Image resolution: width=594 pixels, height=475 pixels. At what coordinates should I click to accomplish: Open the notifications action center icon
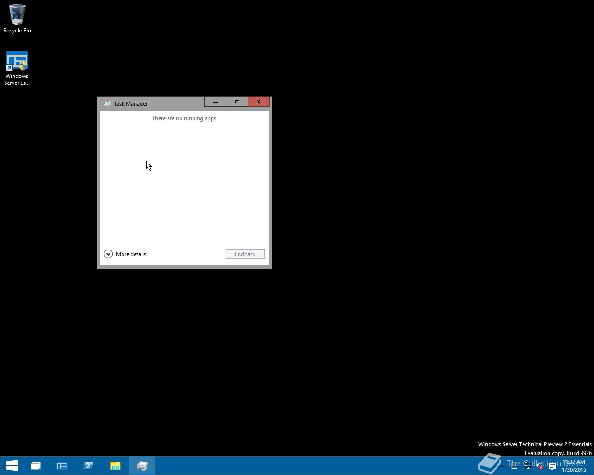coord(552,466)
